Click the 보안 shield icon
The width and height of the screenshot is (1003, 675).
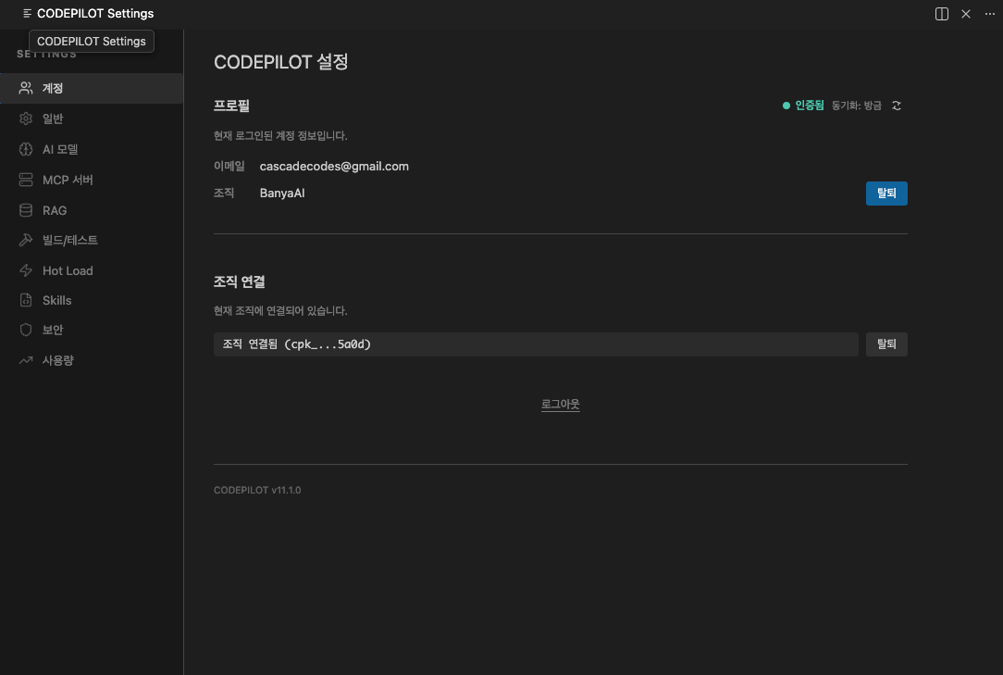(x=26, y=330)
